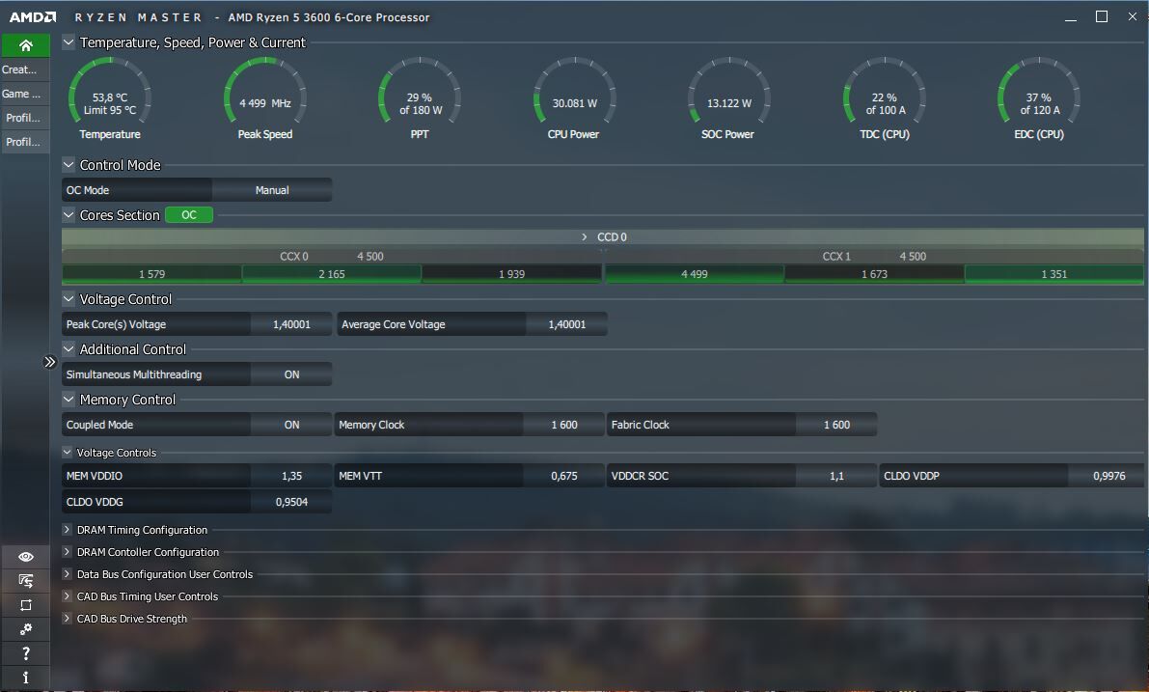Click CLDO VDDP value 0,9976
Screen dimensions: 1149x692
[1108, 476]
